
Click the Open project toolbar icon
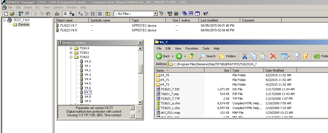(12, 14)
